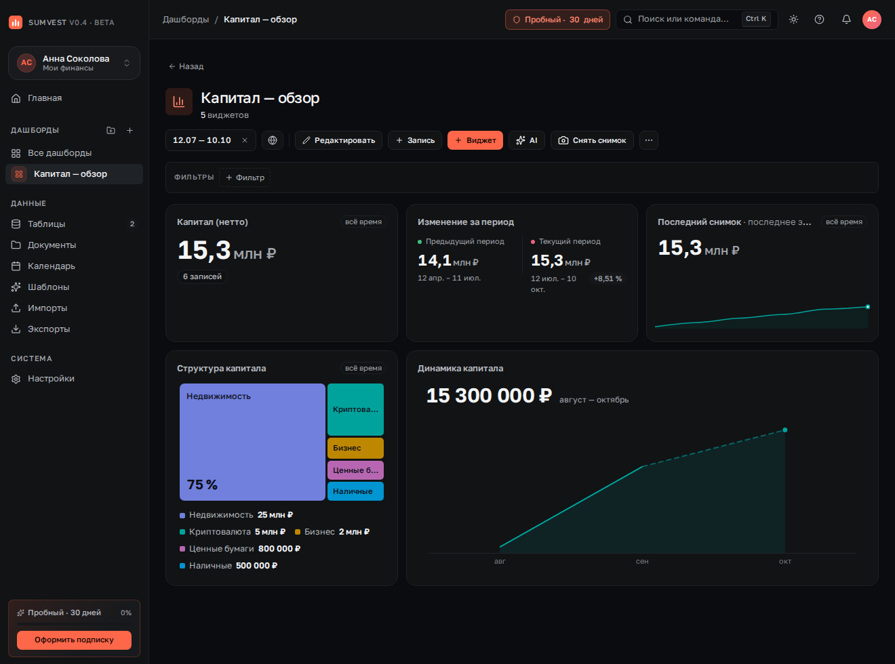
Task: Go back via Назад link
Action: tap(186, 66)
